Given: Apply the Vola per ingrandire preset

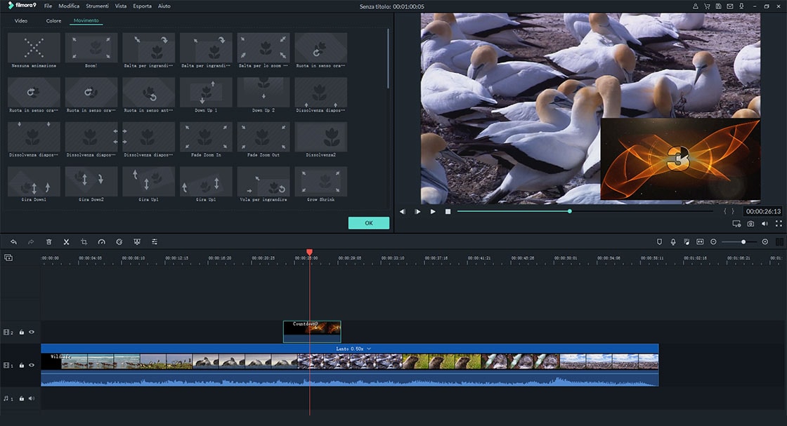Looking at the screenshot, I should pos(264,185).
